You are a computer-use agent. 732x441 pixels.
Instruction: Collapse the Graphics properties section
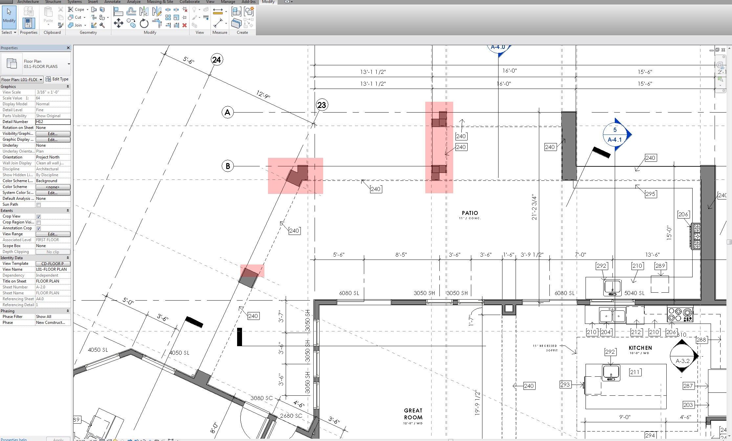click(x=68, y=87)
